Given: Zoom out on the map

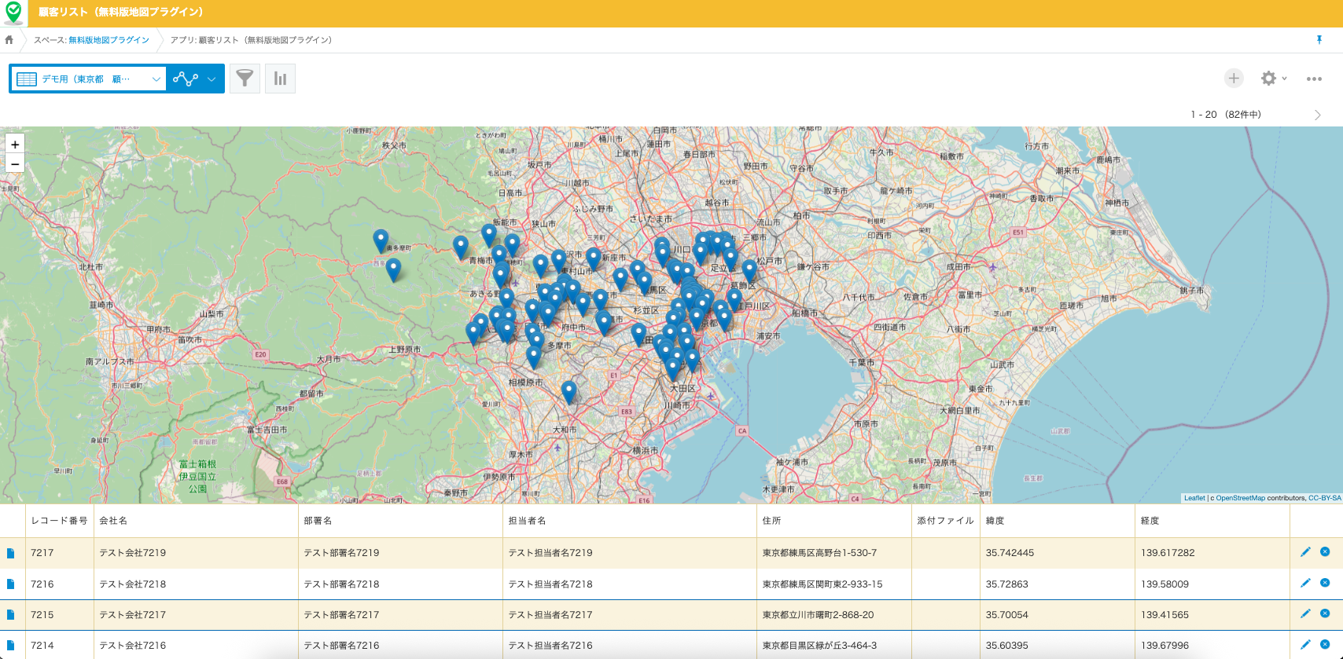Looking at the screenshot, I should [15, 164].
